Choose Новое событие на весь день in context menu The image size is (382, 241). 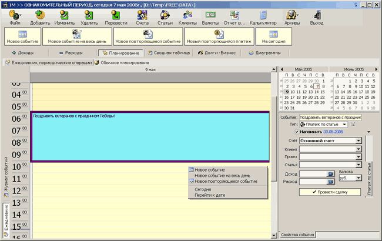tap(228, 175)
